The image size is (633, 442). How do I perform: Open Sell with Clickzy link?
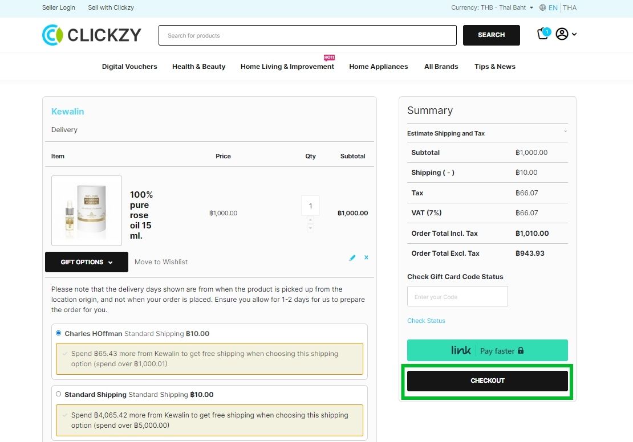click(x=111, y=7)
